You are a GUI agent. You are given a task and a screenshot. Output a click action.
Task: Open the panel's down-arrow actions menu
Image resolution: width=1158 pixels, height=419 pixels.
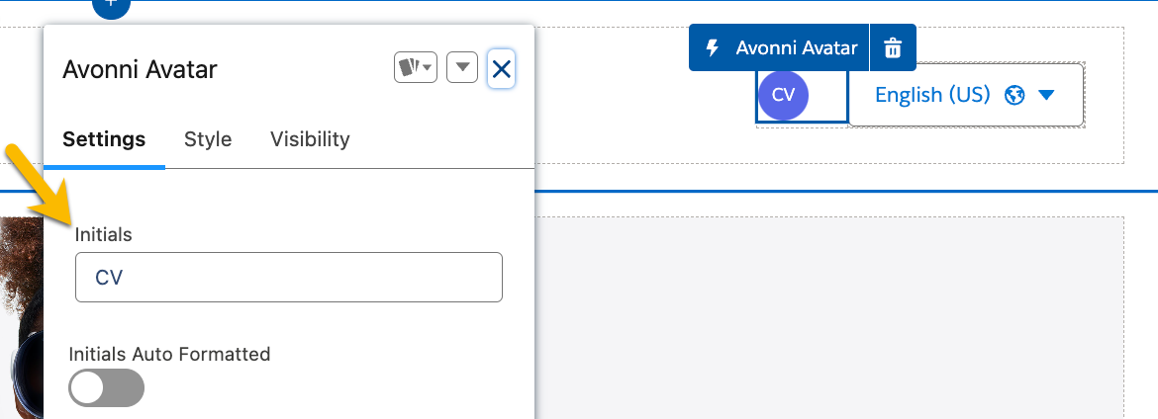coord(462,68)
